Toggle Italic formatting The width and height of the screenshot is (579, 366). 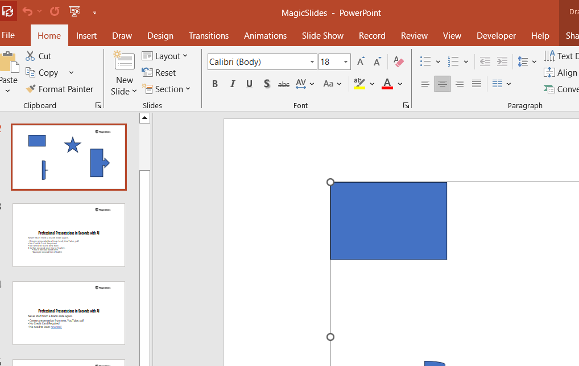click(x=232, y=84)
